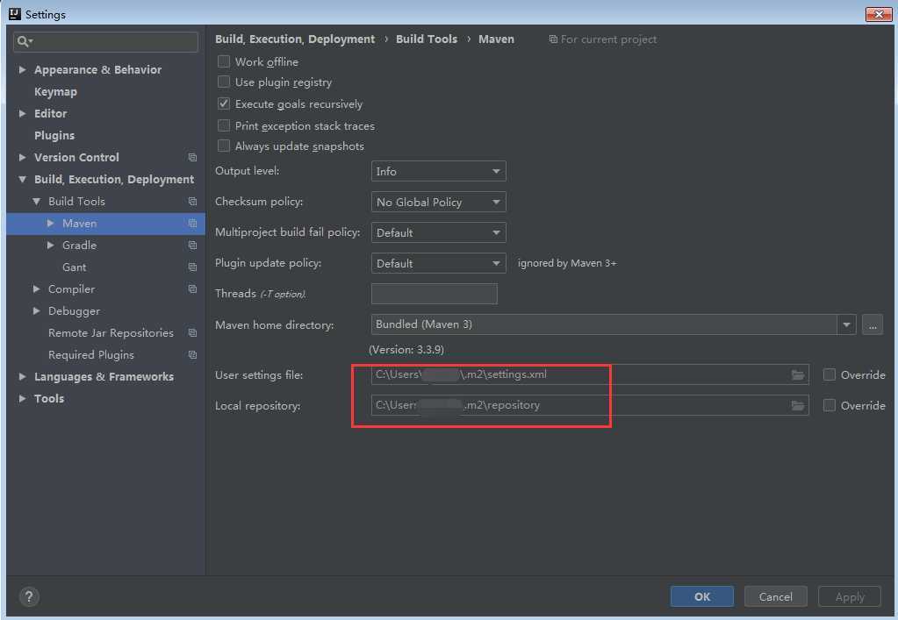The height and width of the screenshot is (620, 898).
Task: Close the Settings dialog window
Action: 879,14
